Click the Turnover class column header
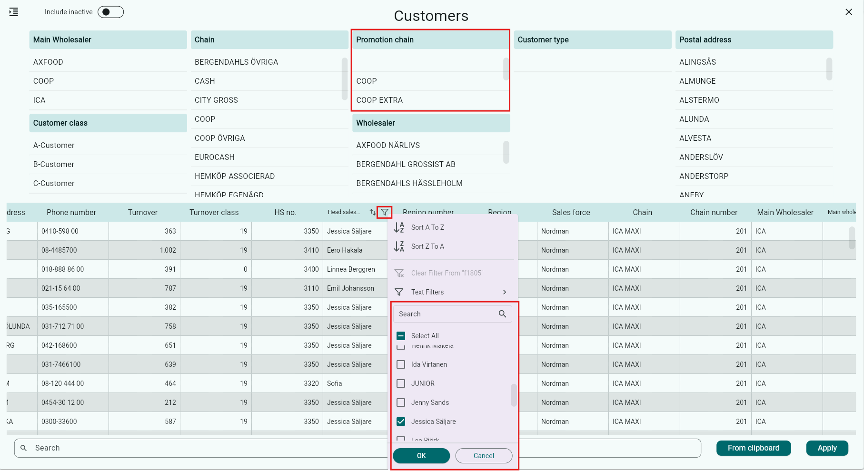 (214, 212)
